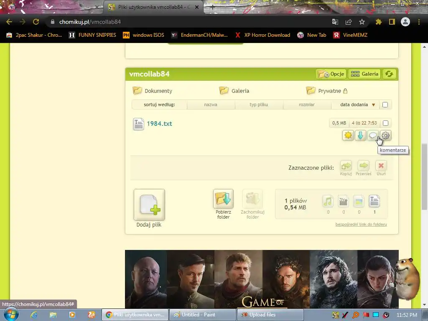Image resolution: width=428 pixels, height=321 pixels.
Task: Go back with browser back arrow
Action: coord(9,22)
